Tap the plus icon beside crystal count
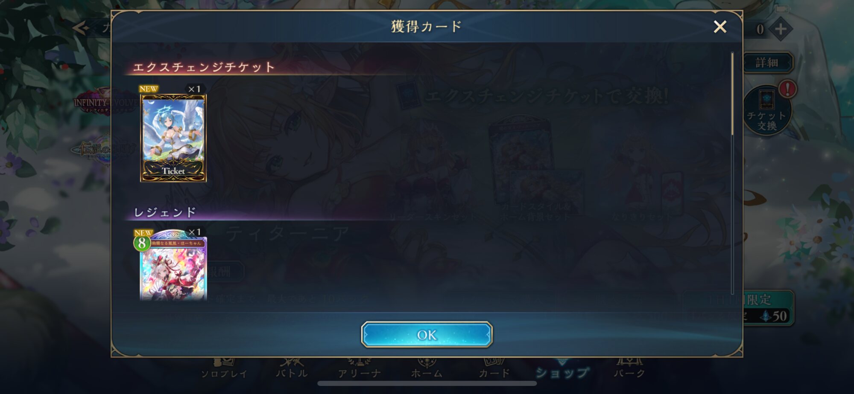 781,29
